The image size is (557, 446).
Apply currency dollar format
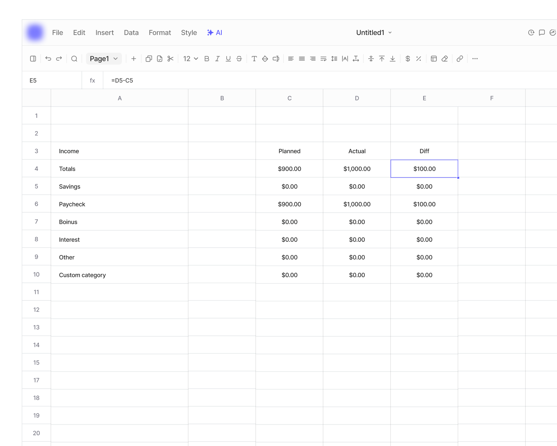[x=408, y=59]
